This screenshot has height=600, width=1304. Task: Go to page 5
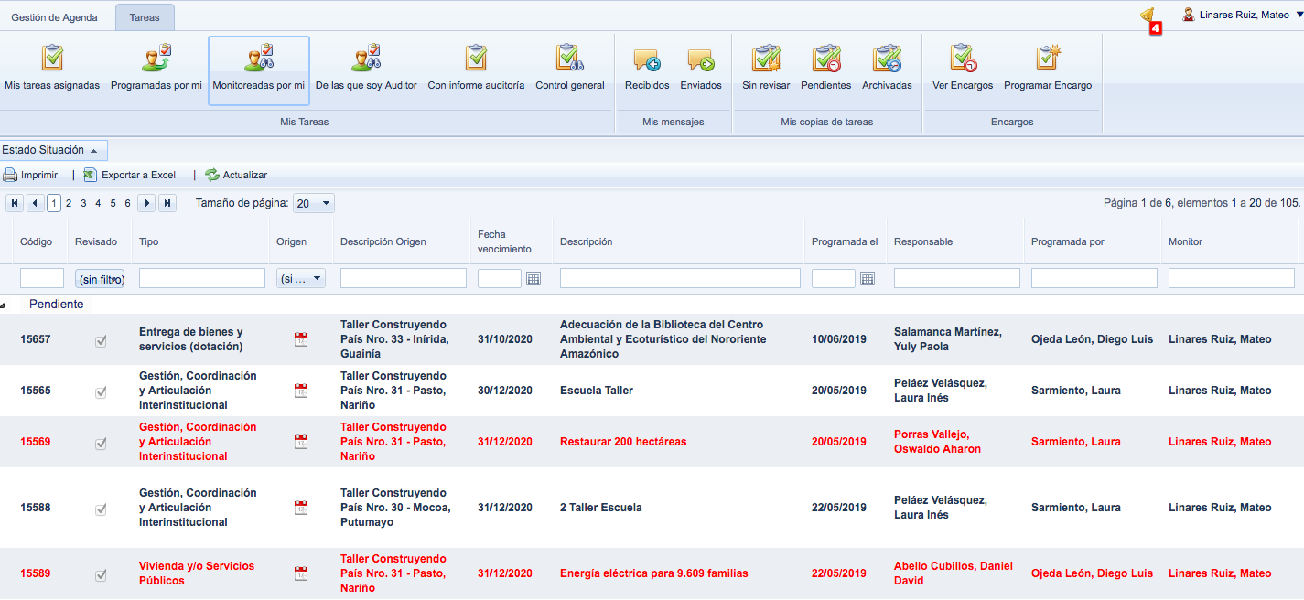point(113,203)
